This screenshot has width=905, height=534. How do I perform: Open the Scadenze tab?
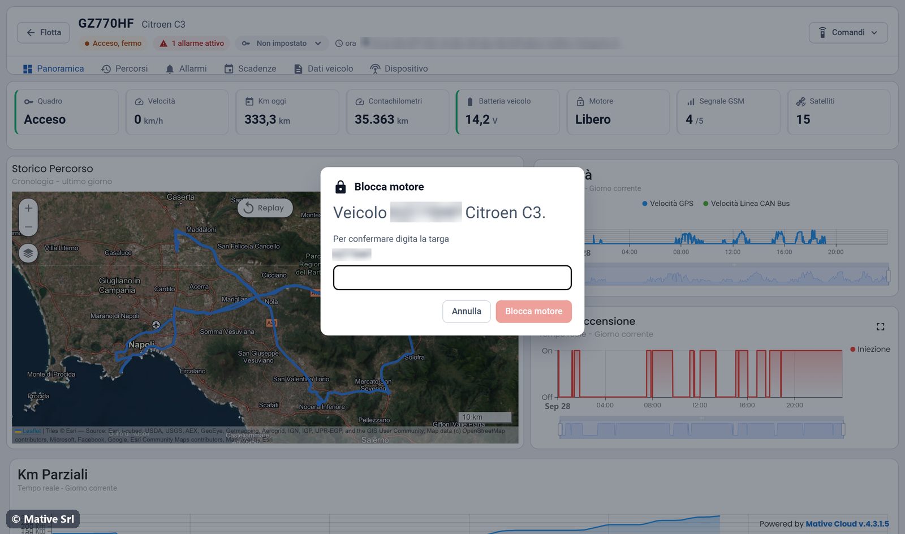(250, 69)
